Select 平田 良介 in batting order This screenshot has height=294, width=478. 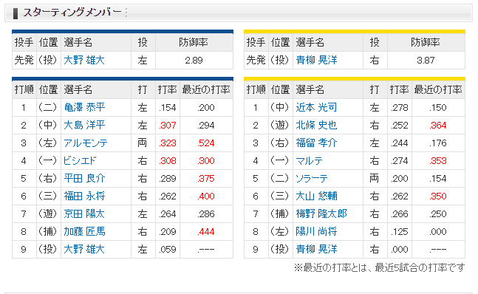(84, 178)
